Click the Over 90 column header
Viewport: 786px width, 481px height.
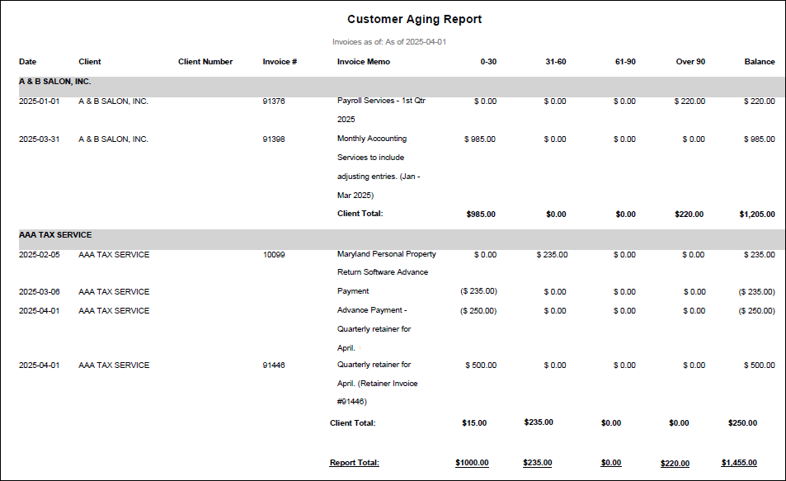(x=690, y=62)
